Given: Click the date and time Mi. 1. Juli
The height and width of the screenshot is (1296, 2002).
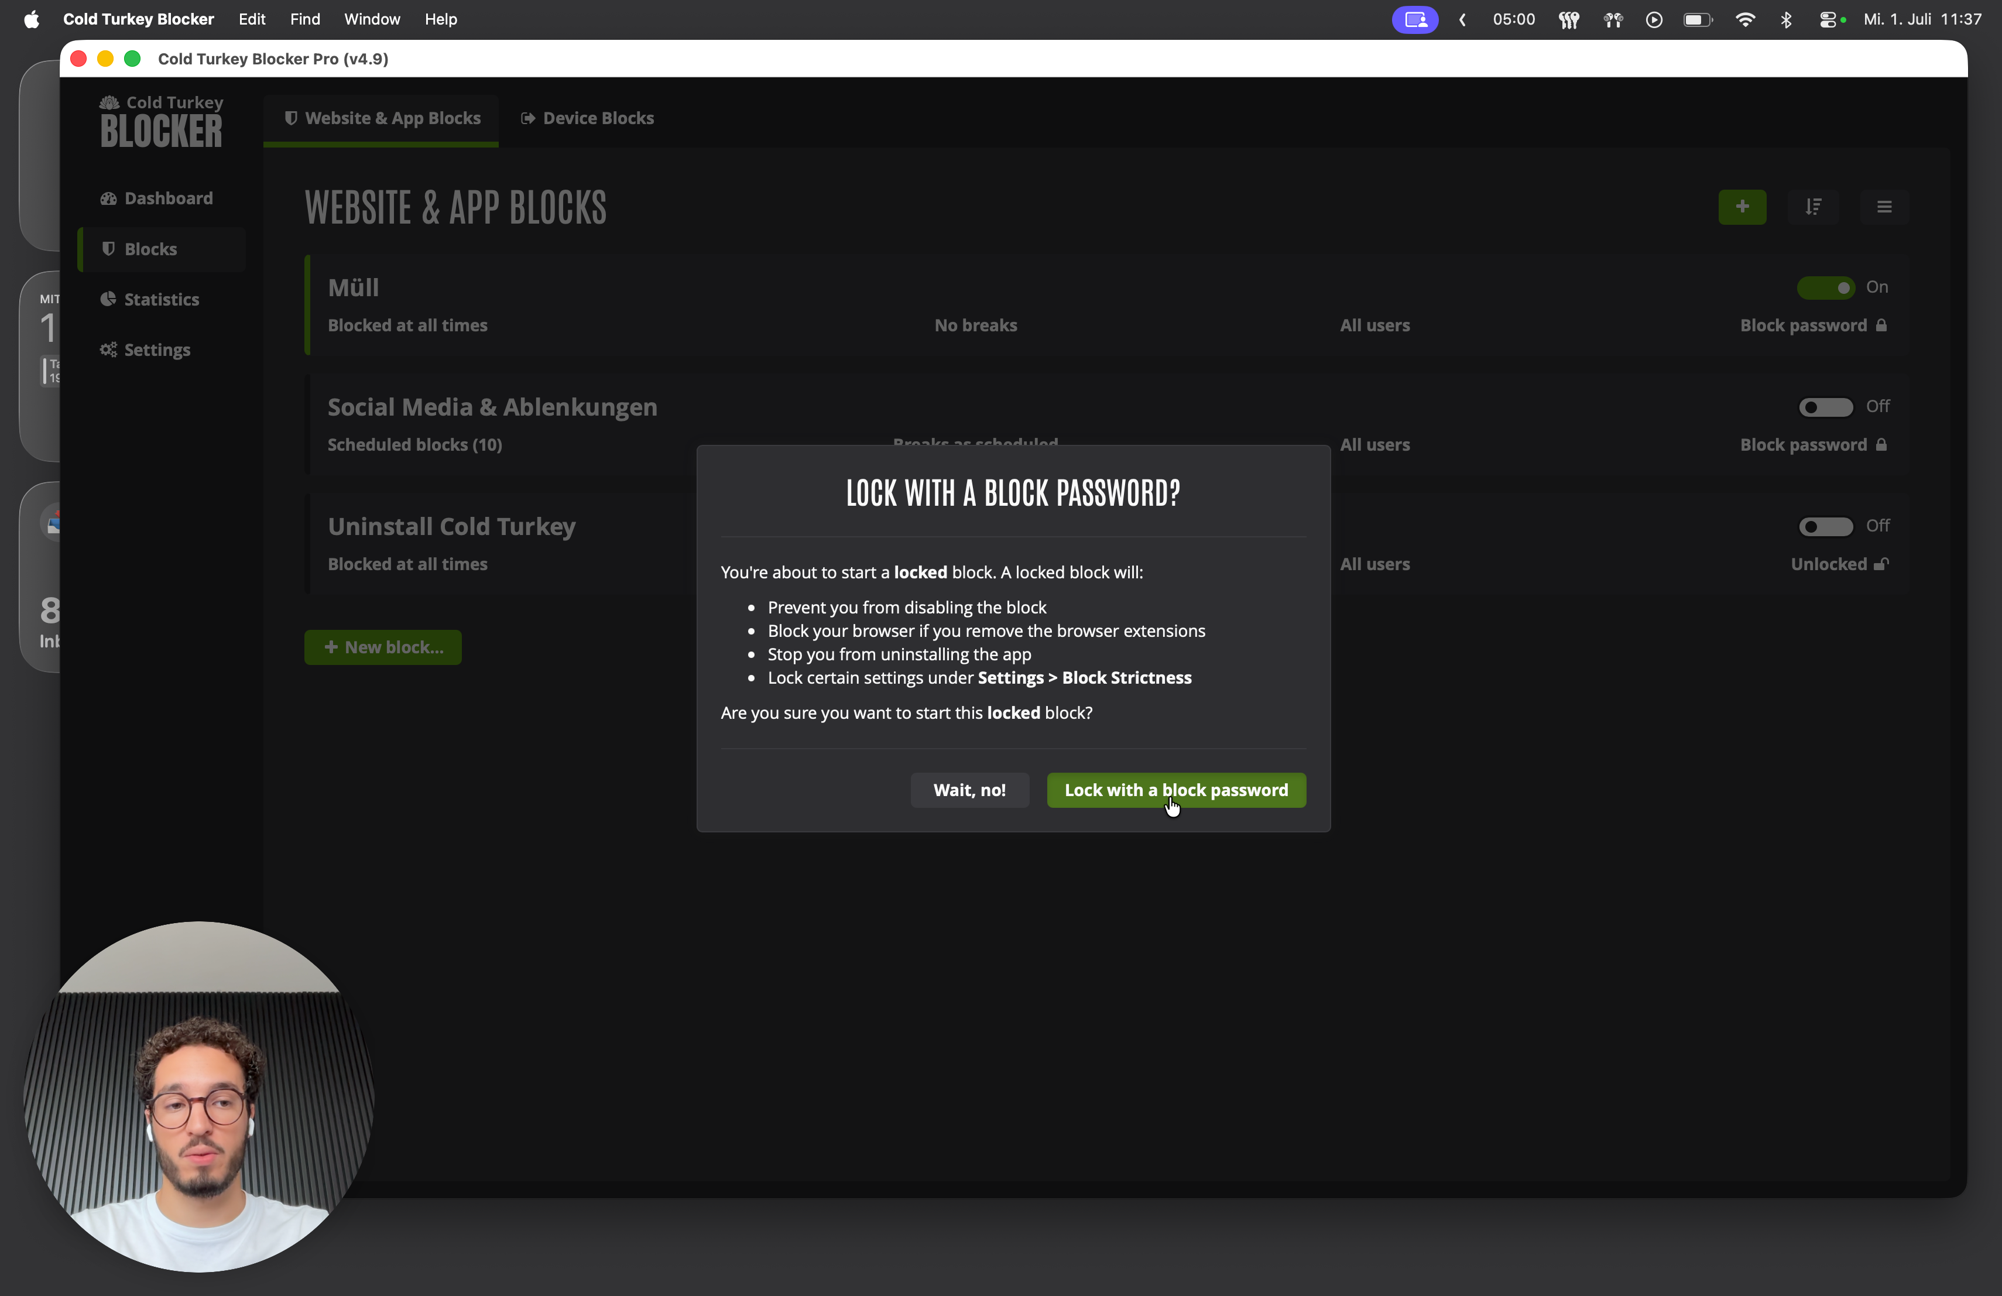Looking at the screenshot, I should click(x=1922, y=19).
